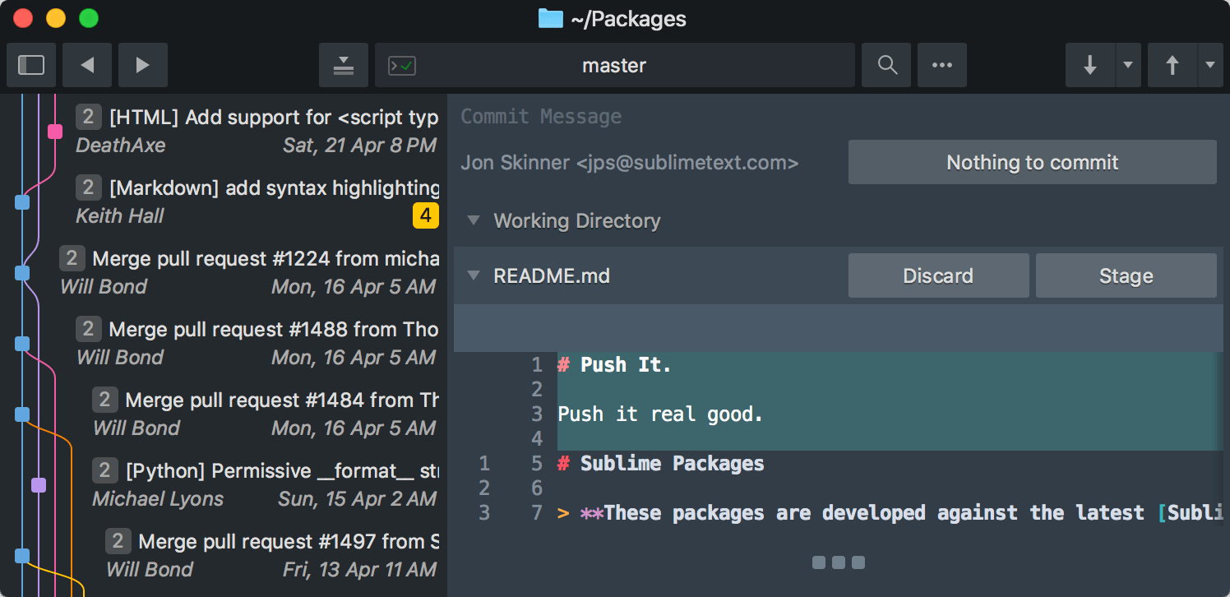
Task: Toggle the sidebar visibility icon
Action: coord(30,65)
